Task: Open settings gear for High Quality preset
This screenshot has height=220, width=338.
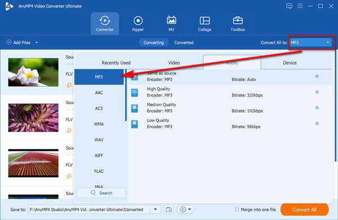Action: pos(317,92)
